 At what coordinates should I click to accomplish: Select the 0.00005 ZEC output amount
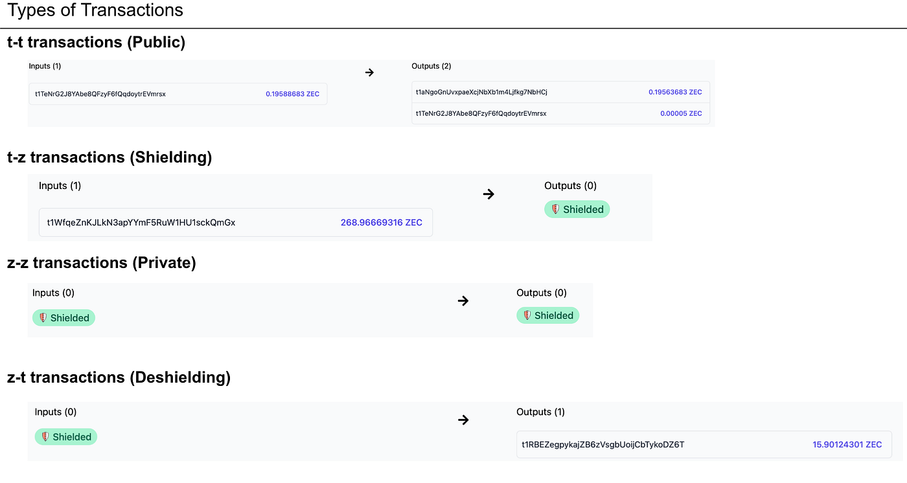tap(681, 113)
